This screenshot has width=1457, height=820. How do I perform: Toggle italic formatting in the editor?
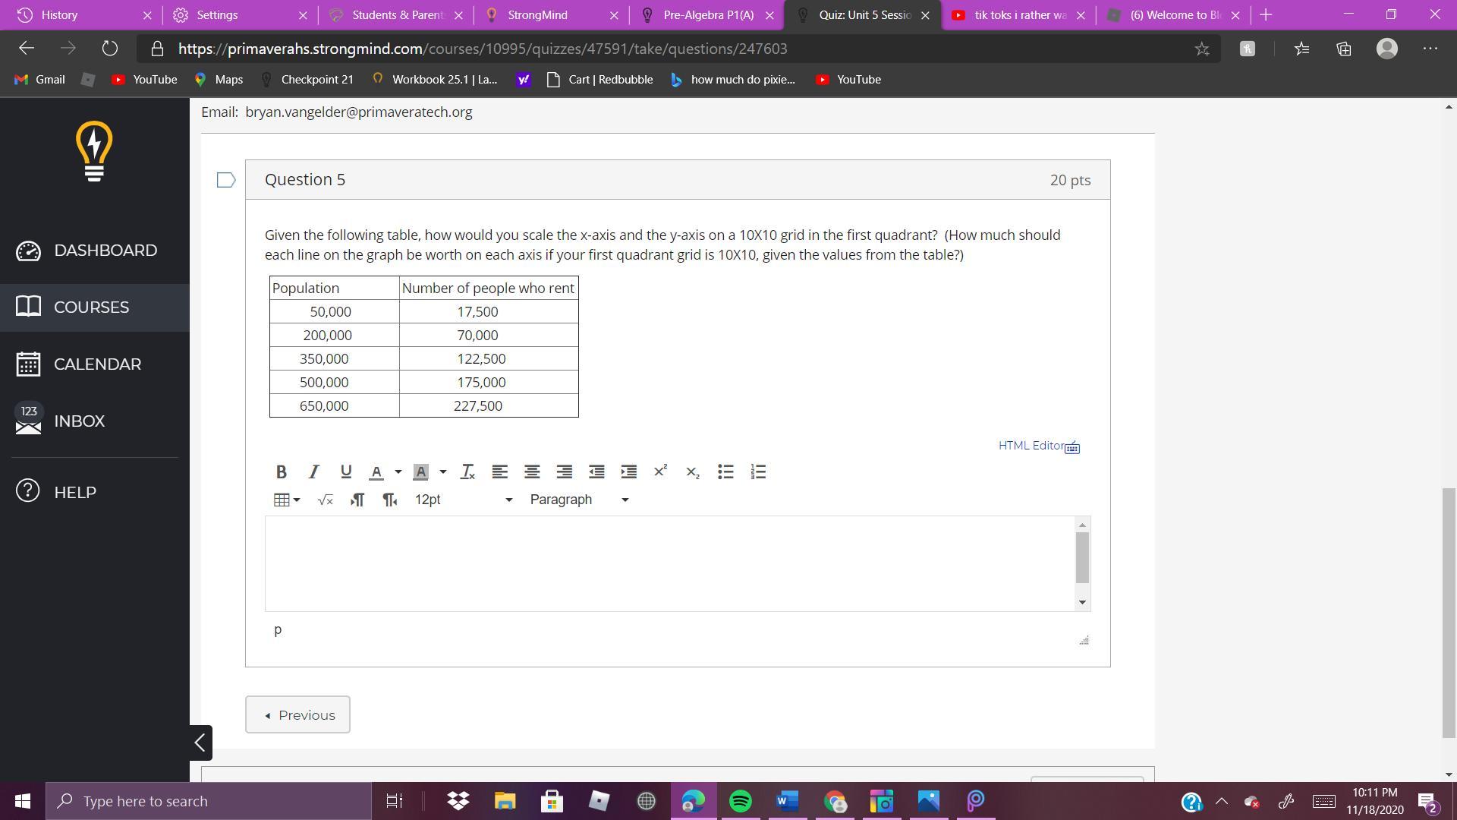(x=313, y=471)
